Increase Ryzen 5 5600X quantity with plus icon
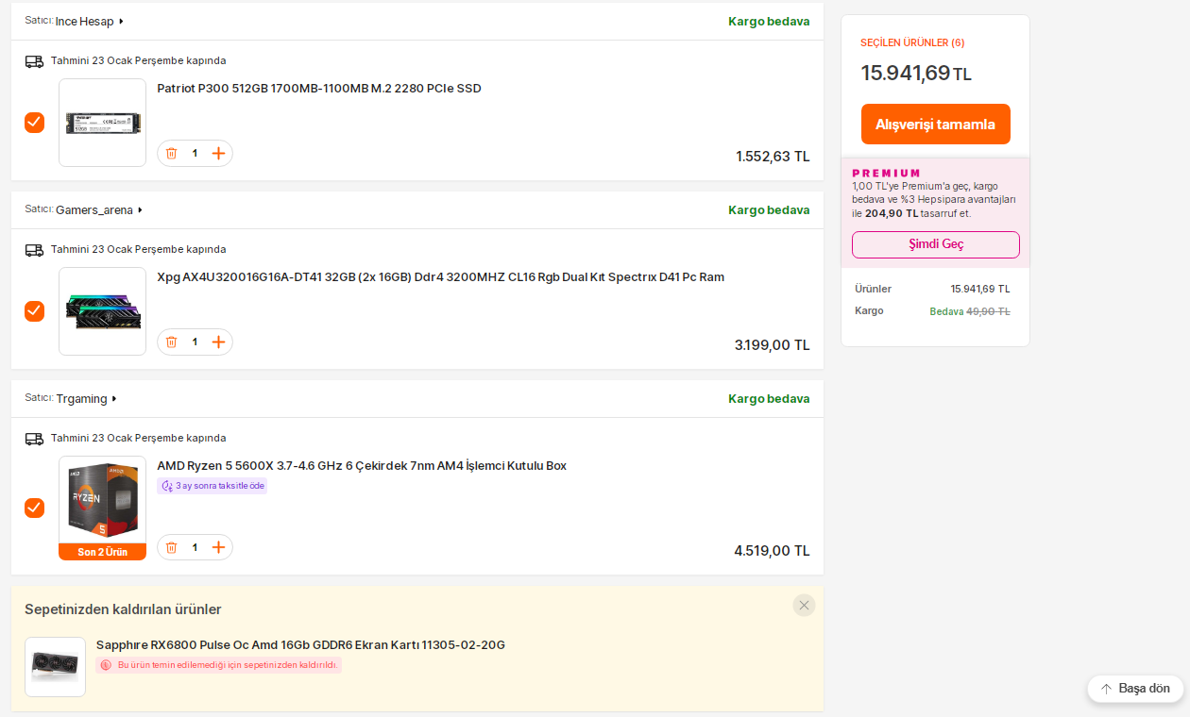The height and width of the screenshot is (717, 1190). click(218, 547)
